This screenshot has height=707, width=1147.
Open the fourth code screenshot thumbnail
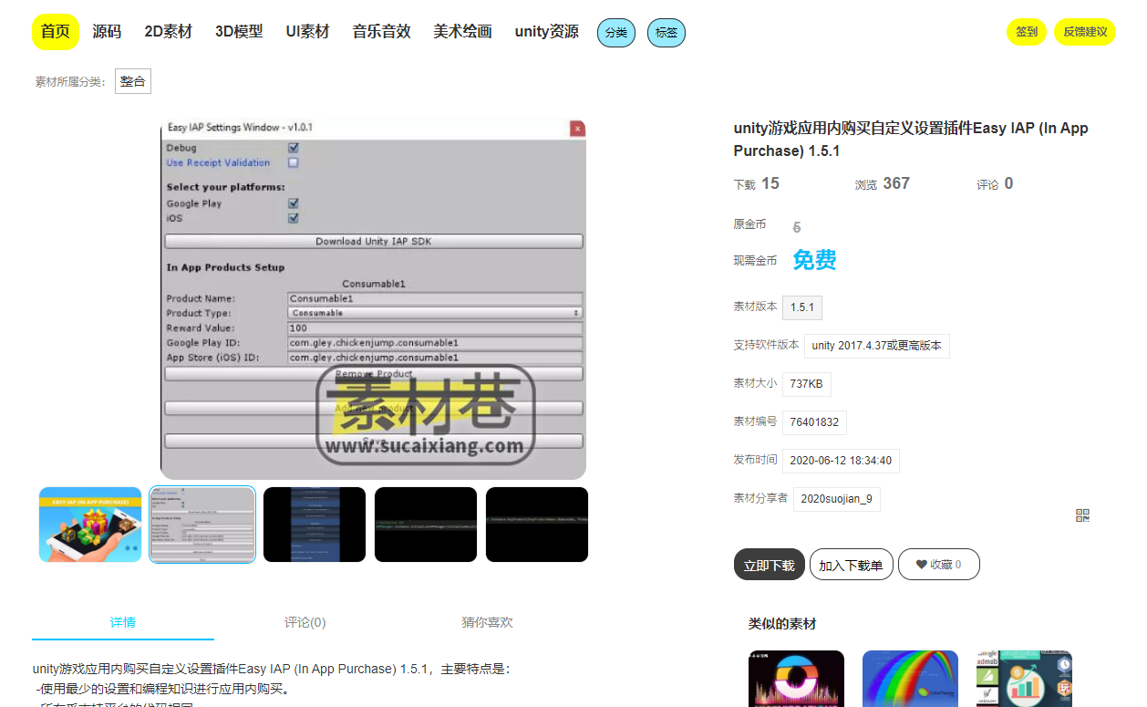coord(426,525)
